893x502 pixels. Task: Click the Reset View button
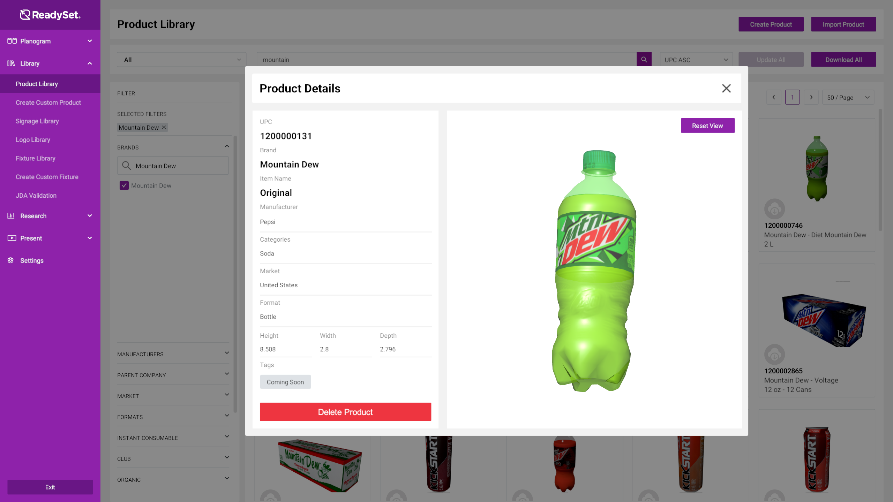[707, 125]
